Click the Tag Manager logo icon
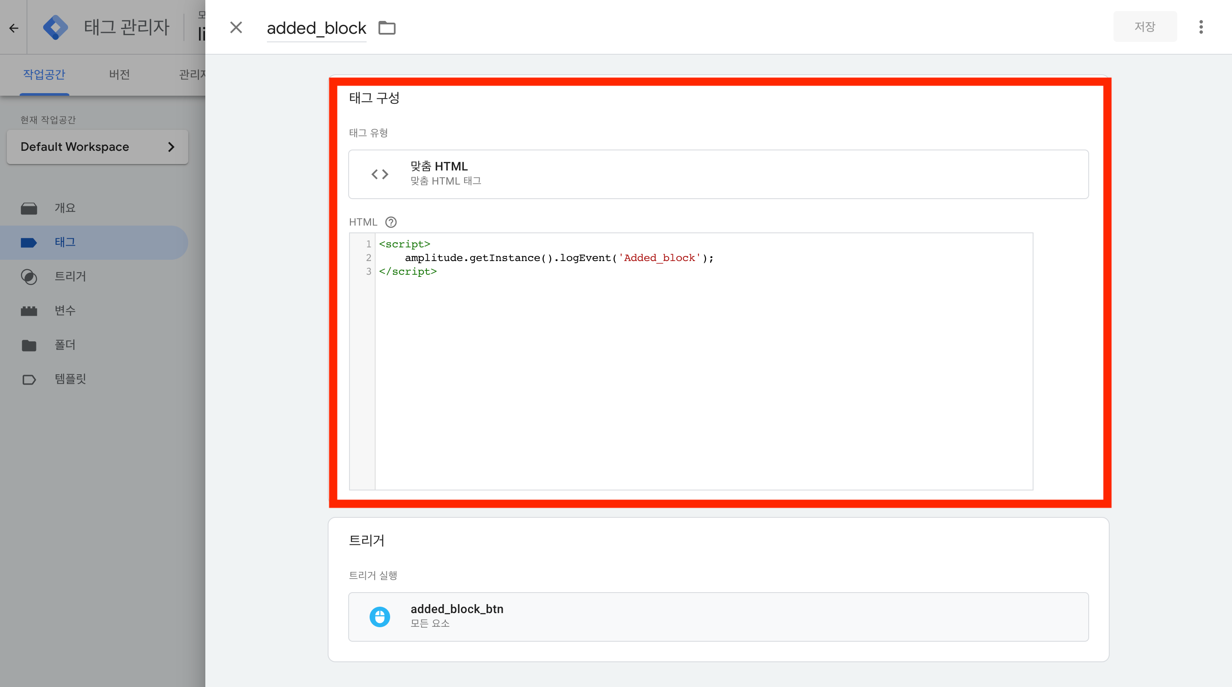The image size is (1232, 687). [56, 27]
